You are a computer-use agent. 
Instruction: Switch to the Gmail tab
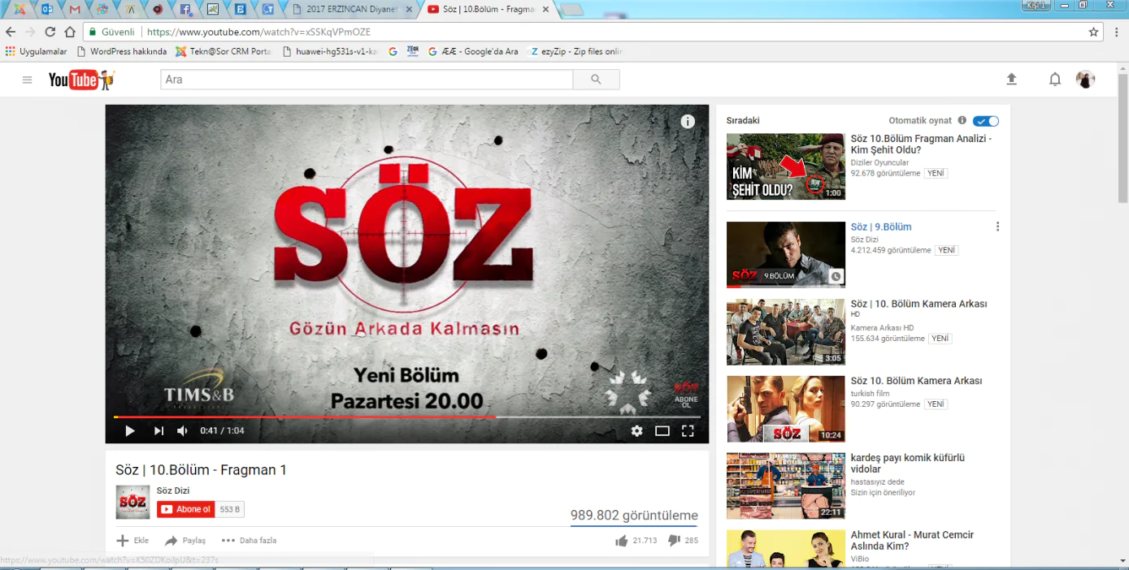(75, 10)
